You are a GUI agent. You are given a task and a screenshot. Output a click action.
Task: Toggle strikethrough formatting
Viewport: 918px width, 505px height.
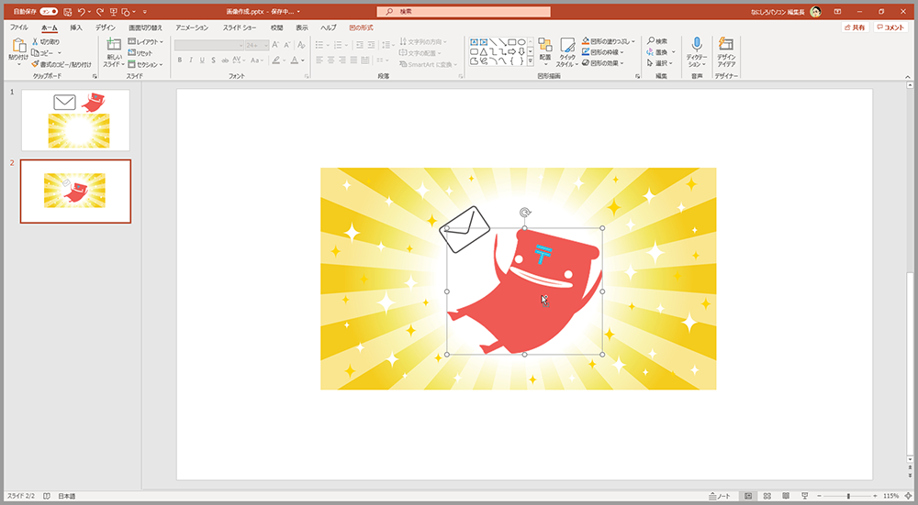click(225, 60)
